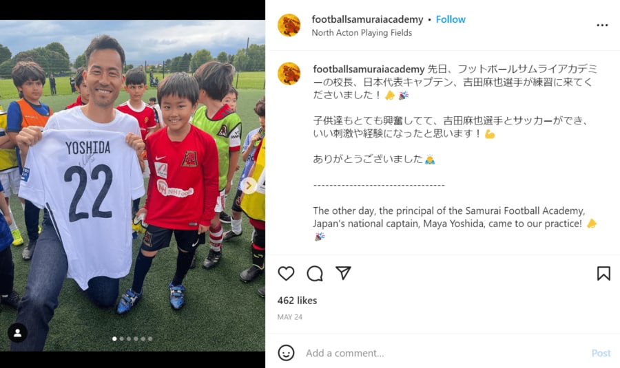Image resolution: width=620 pixels, height=368 pixels.
Task: Follow footballsamuraiacademy
Action: point(451,19)
